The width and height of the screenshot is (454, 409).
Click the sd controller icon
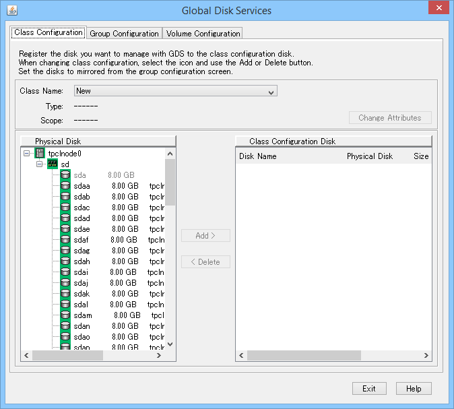[x=53, y=164]
